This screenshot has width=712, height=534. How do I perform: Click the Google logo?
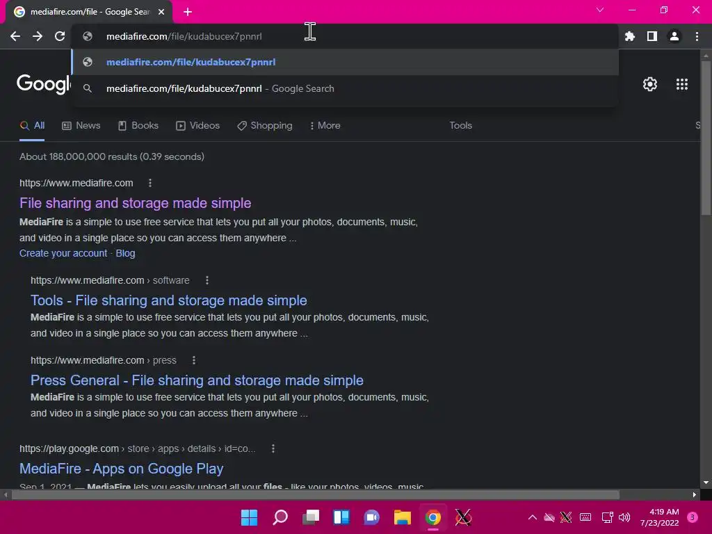(44, 84)
